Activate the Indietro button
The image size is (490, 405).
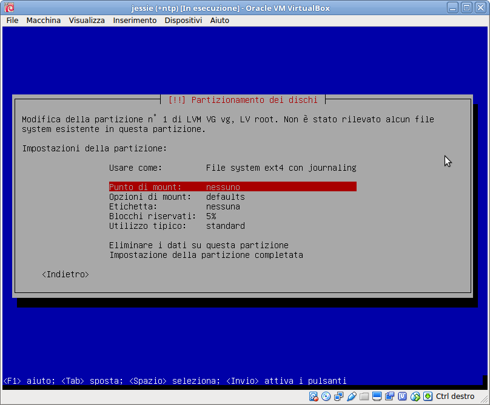[x=65, y=274]
